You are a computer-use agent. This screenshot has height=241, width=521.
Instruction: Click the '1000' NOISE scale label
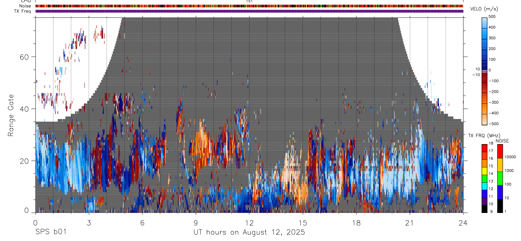click(x=509, y=170)
